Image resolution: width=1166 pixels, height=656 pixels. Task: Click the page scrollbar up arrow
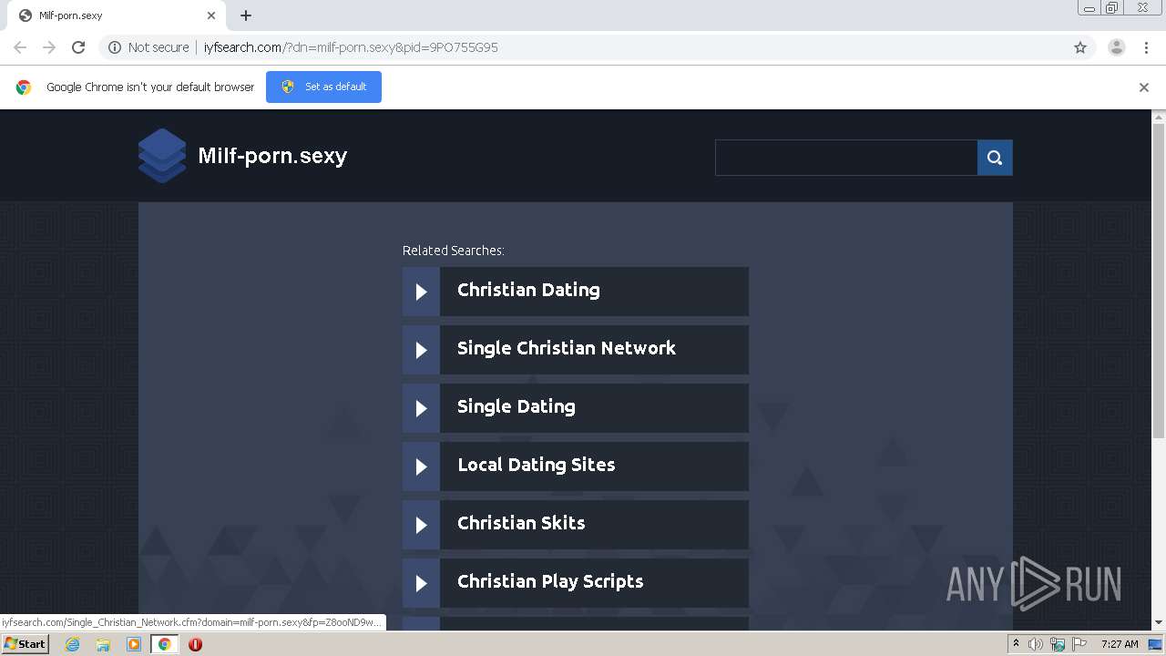[1159, 117]
